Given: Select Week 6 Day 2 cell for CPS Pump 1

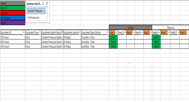Looking at the screenshot, I should click(156, 37).
